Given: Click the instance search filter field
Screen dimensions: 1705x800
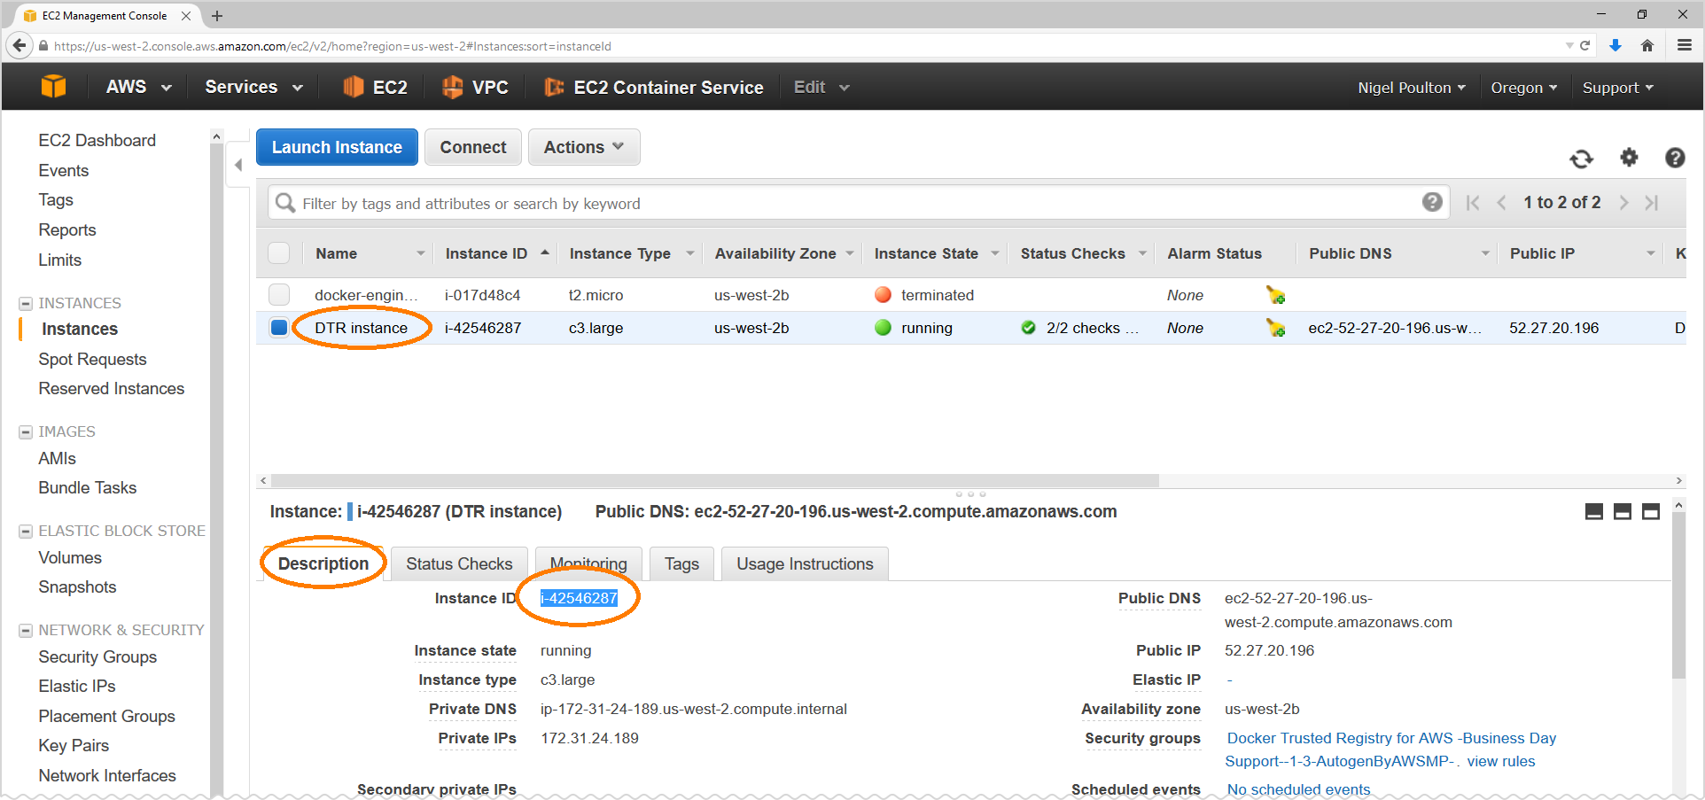Looking at the screenshot, I should pos(851,204).
